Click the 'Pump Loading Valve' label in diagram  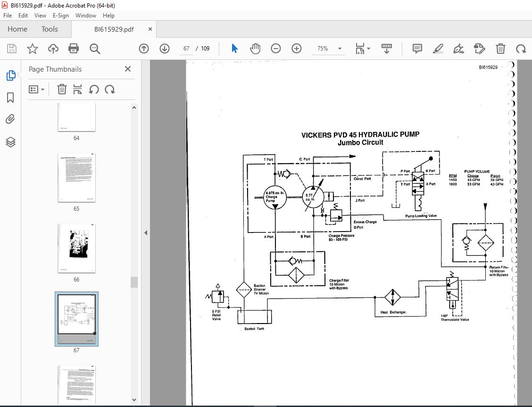421,216
